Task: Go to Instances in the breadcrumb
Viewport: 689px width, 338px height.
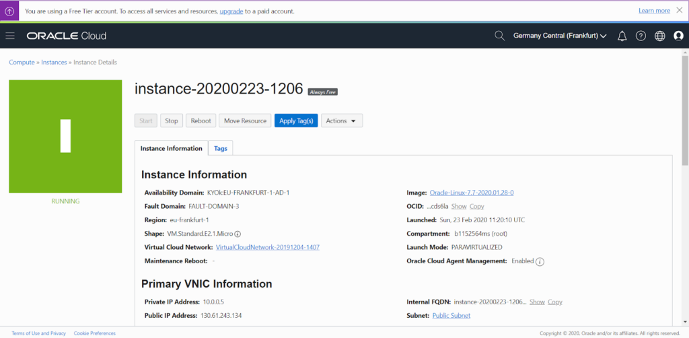Action: tap(54, 62)
